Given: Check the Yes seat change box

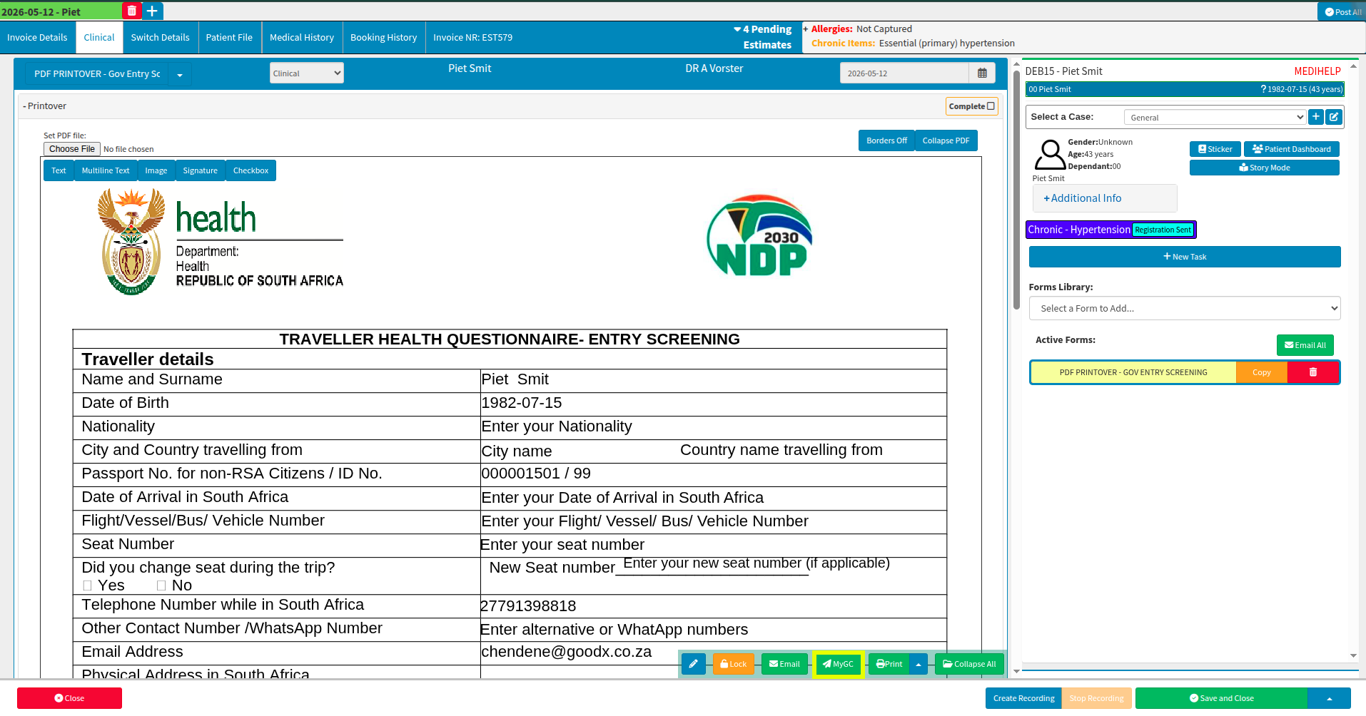Looking at the screenshot, I should 87,585.
